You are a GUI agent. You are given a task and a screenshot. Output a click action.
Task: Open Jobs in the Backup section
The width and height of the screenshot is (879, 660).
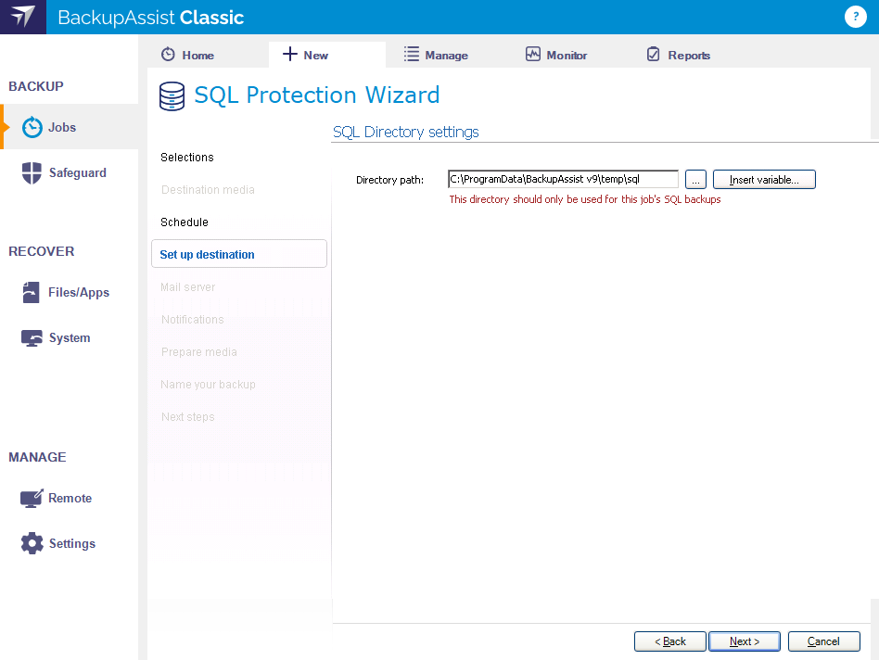[x=62, y=127]
